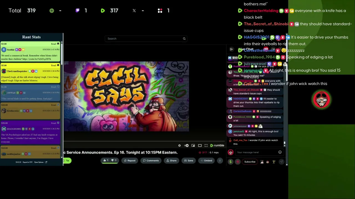355x199 pixels.
Task: Select the X platform viewer icon
Action: [x=134, y=11]
